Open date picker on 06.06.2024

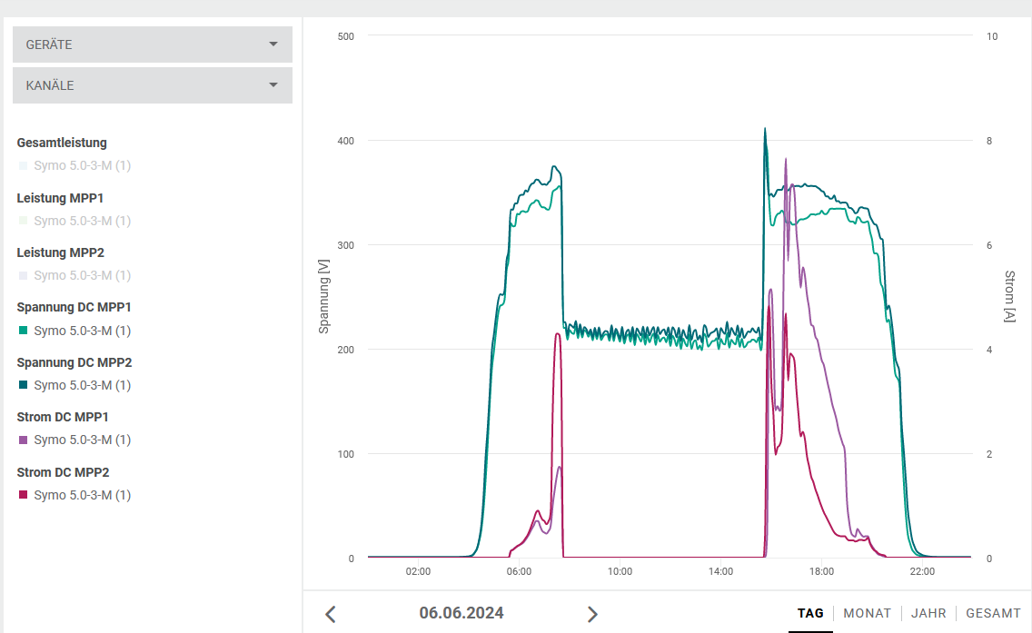461,613
